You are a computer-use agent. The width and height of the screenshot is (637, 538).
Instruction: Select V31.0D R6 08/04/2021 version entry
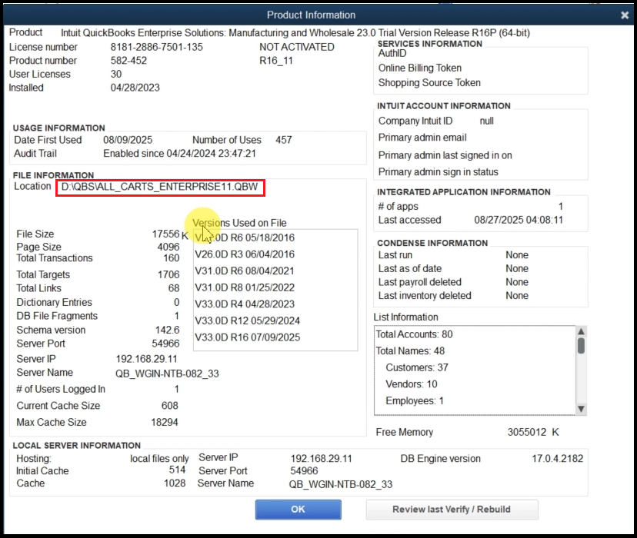pyautogui.click(x=245, y=271)
